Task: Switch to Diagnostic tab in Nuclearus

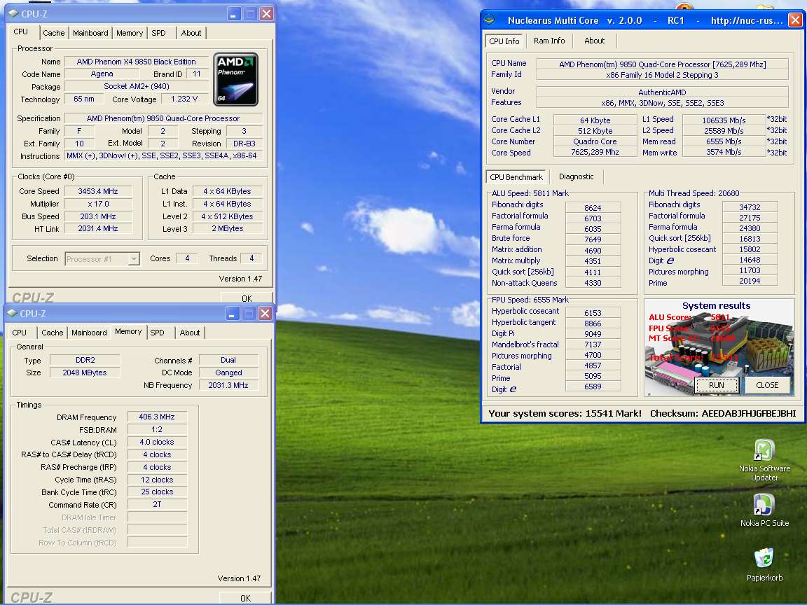Action: (x=576, y=176)
